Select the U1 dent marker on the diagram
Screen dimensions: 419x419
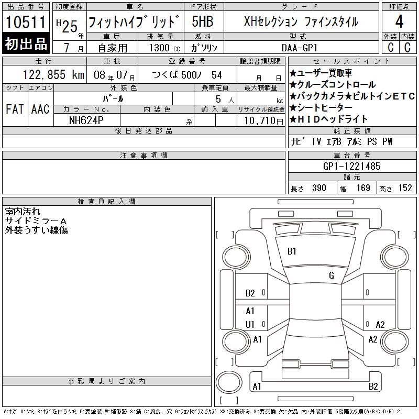(x=250, y=325)
